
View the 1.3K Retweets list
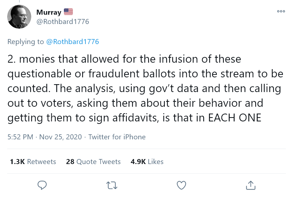[33, 162]
